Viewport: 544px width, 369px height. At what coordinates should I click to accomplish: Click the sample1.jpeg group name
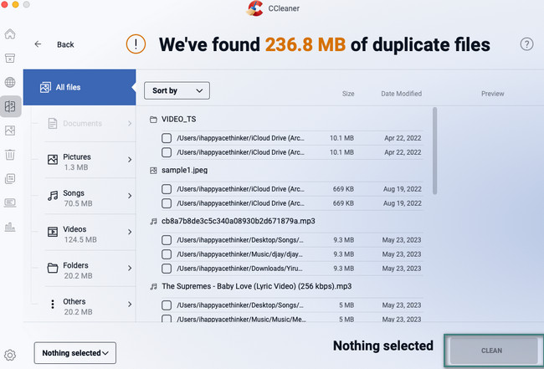point(185,171)
